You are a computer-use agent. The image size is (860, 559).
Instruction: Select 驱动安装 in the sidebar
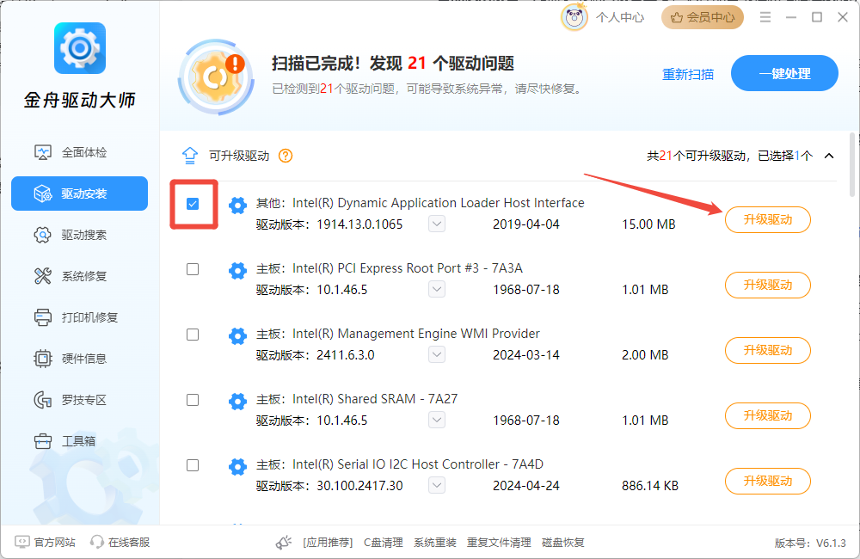(x=79, y=193)
